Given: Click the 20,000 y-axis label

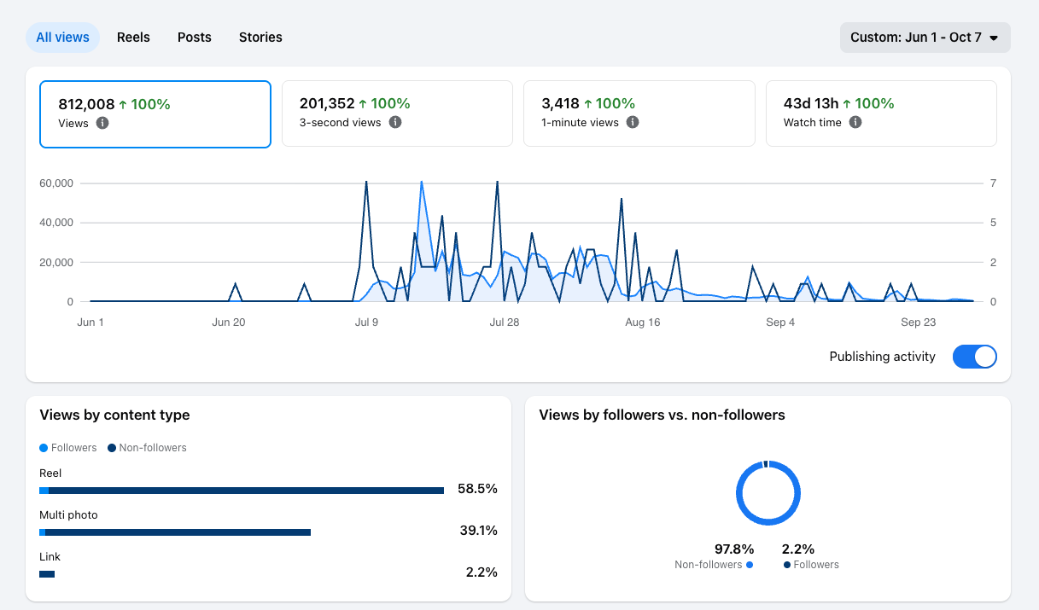Looking at the screenshot, I should pos(56,262).
